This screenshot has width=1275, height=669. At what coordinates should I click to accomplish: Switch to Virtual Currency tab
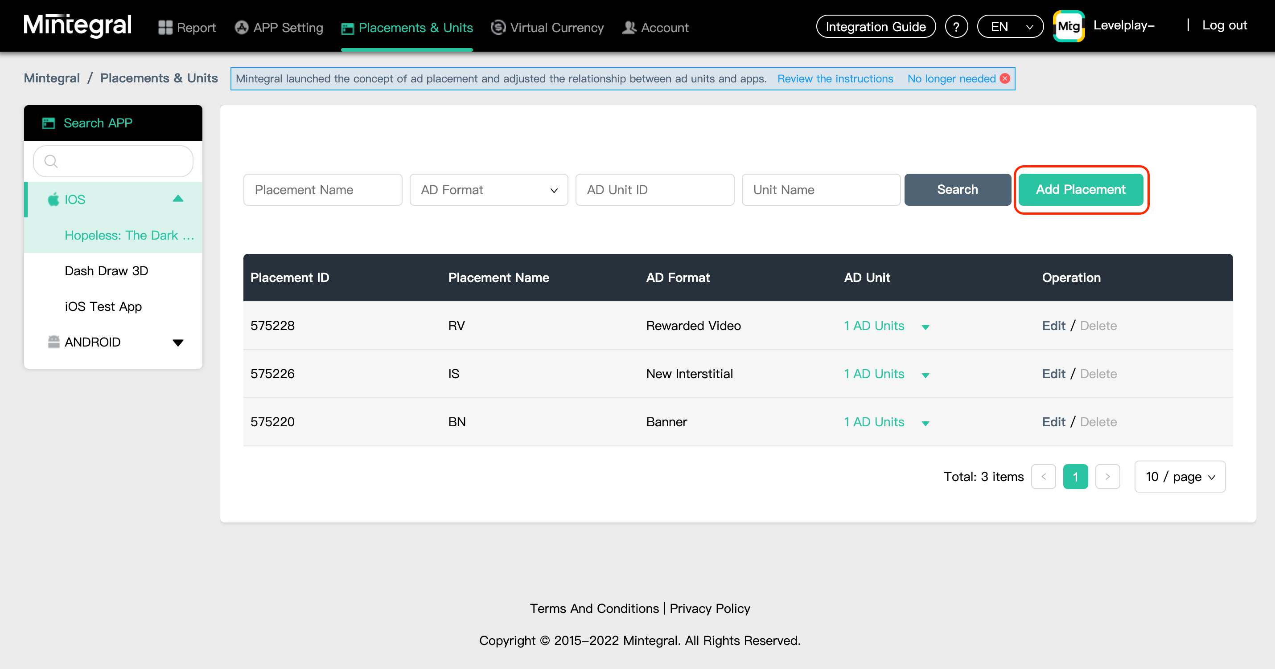[547, 28]
